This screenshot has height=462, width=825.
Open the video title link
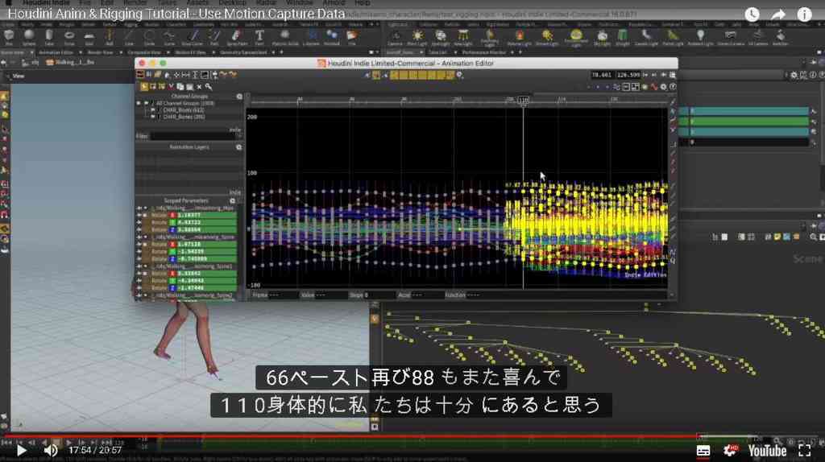[x=176, y=14]
